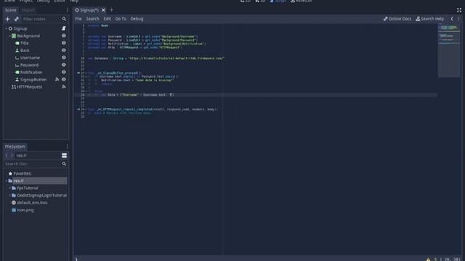The height and width of the screenshot is (261, 465).
Task: Go to next edited script arrow
Action: point(458,19)
